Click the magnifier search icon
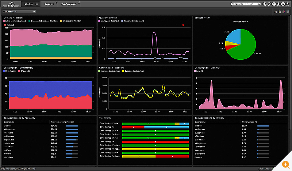292x171 pixels. tap(259, 4)
